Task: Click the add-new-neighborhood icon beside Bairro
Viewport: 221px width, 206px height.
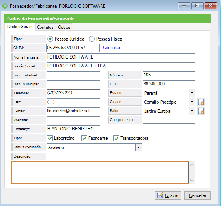Action: coord(201,111)
